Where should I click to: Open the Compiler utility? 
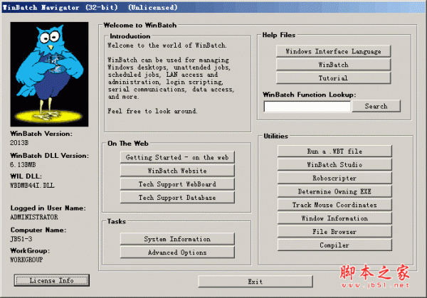pyautogui.click(x=334, y=245)
